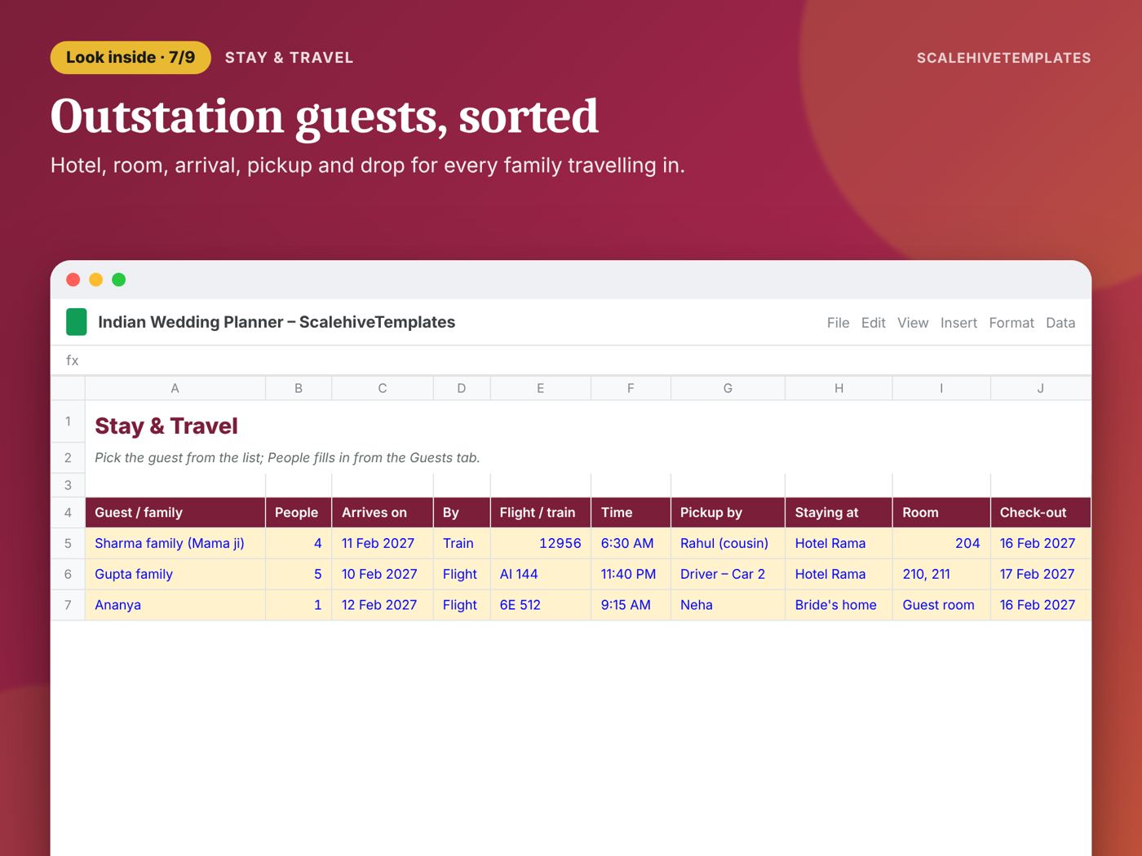Click the 'Arrives on' header cell
1142x856 pixels.
pyautogui.click(x=383, y=513)
